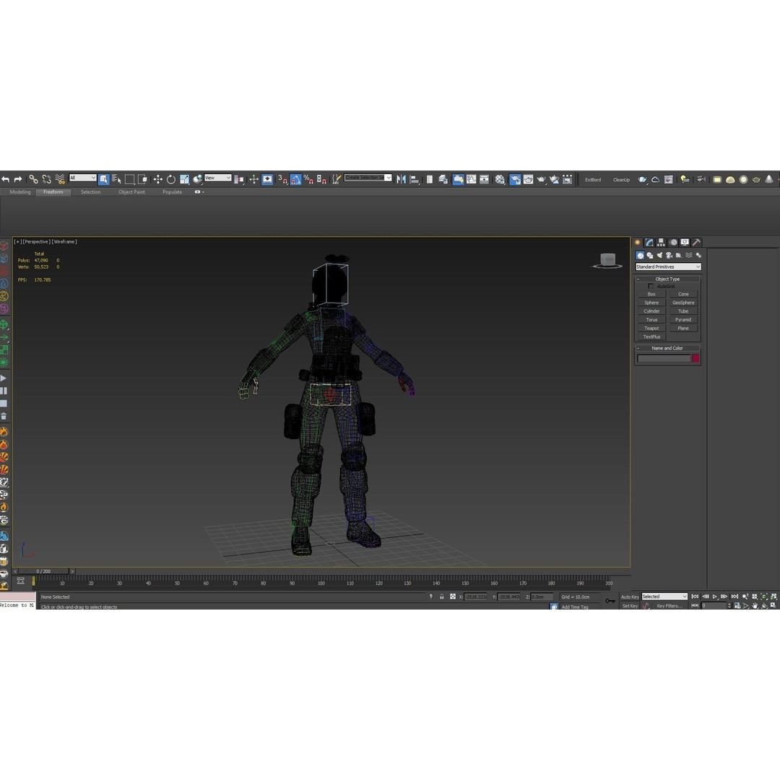Click the GeoSphere primitive button
This screenshot has width=780, height=780.
pos(683,303)
